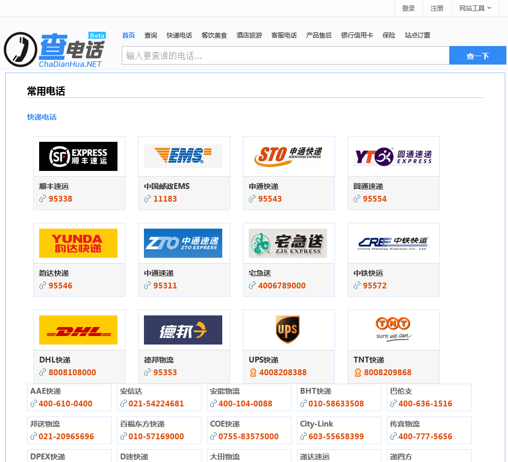Click the link icon beside 4006789000
The image size is (508, 462).
pos(252,285)
